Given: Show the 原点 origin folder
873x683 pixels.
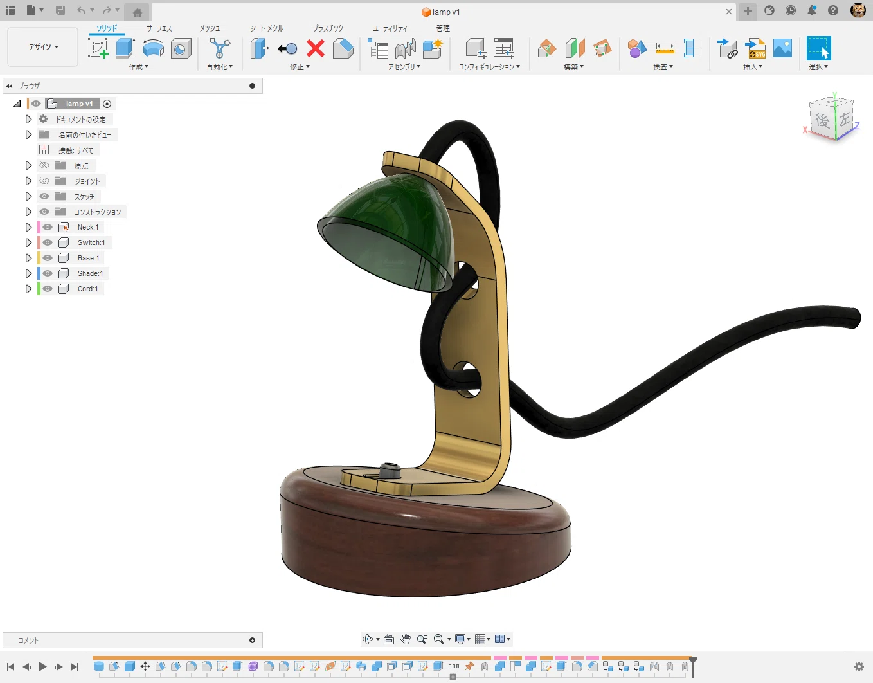Looking at the screenshot, I should 44,165.
